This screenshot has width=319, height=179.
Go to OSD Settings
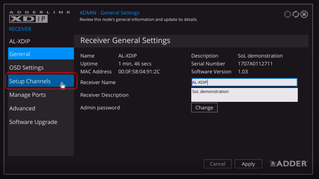click(41, 68)
